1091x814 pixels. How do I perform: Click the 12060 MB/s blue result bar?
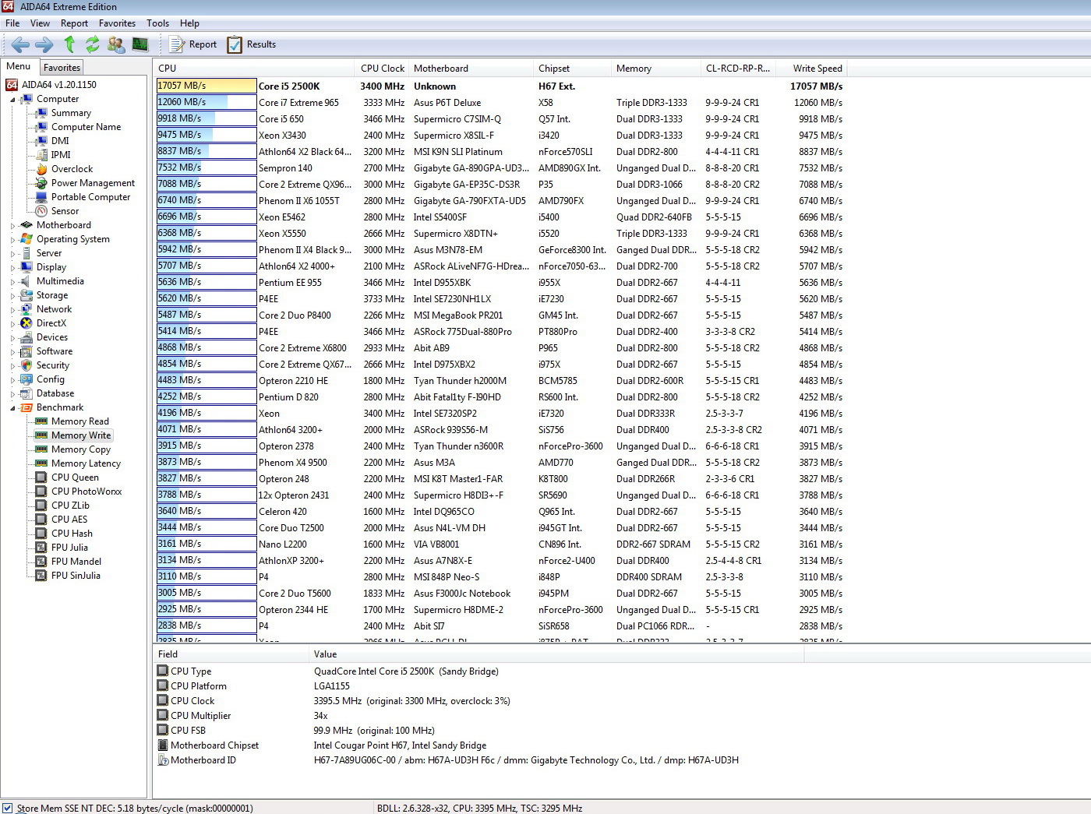coord(207,102)
